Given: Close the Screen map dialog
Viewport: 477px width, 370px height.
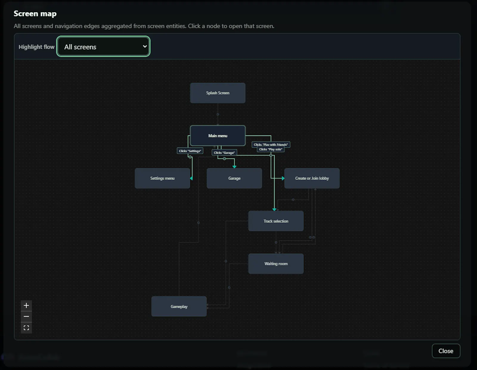Looking at the screenshot, I should click(446, 351).
